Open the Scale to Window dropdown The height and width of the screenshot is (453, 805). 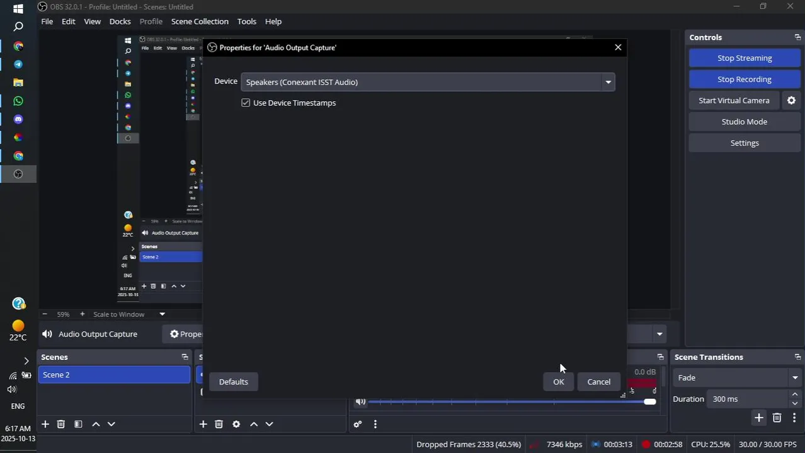click(x=129, y=315)
